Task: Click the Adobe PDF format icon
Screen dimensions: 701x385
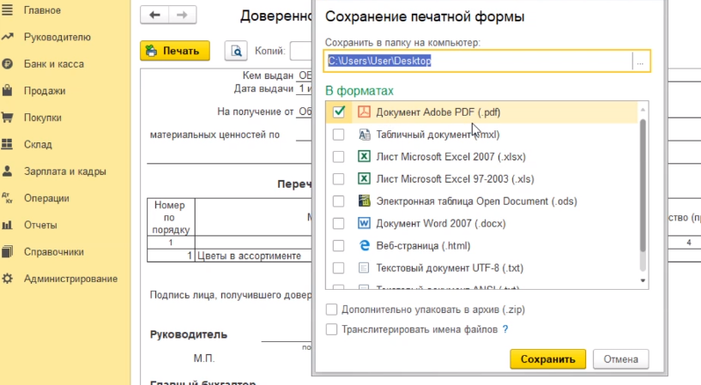Action: point(364,112)
